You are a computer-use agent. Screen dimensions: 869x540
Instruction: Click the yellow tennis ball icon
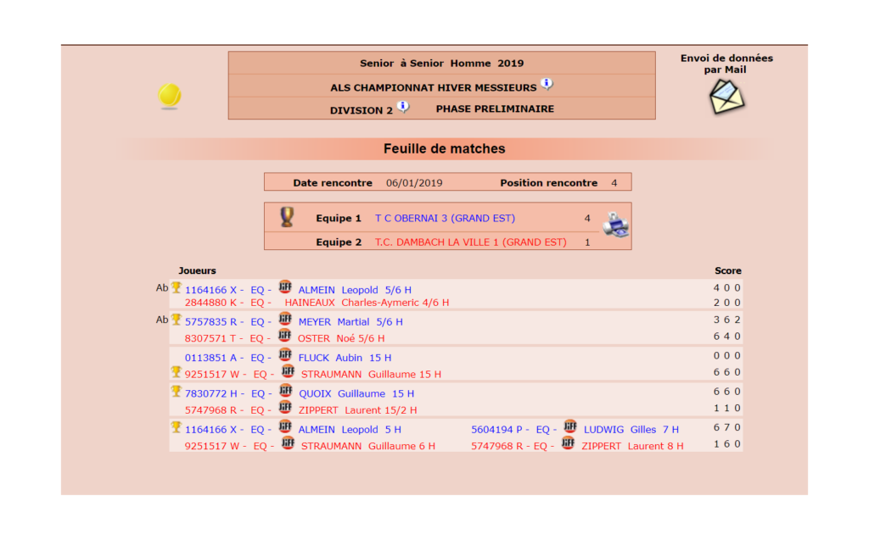(x=169, y=96)
